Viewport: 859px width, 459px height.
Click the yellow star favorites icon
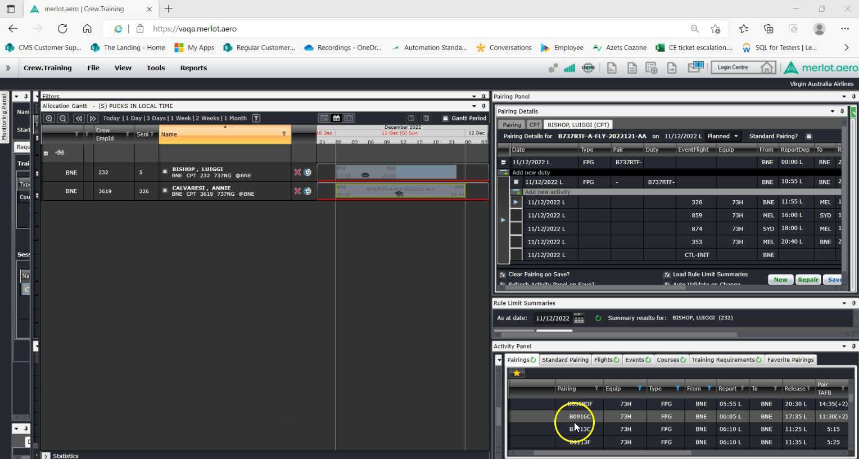pyautogui.click(x=516, y=373)
